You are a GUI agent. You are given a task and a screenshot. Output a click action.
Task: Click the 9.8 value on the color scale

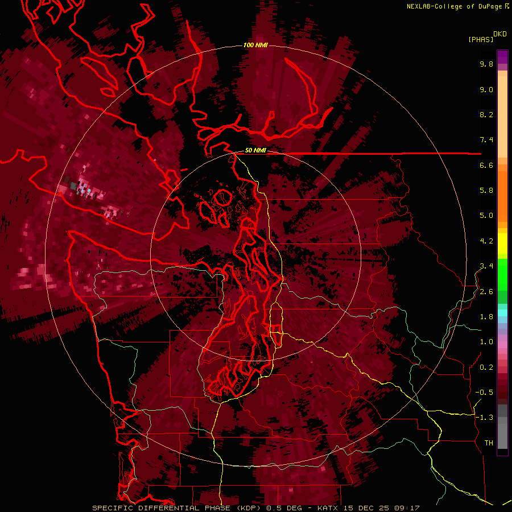tap(486, 64)
